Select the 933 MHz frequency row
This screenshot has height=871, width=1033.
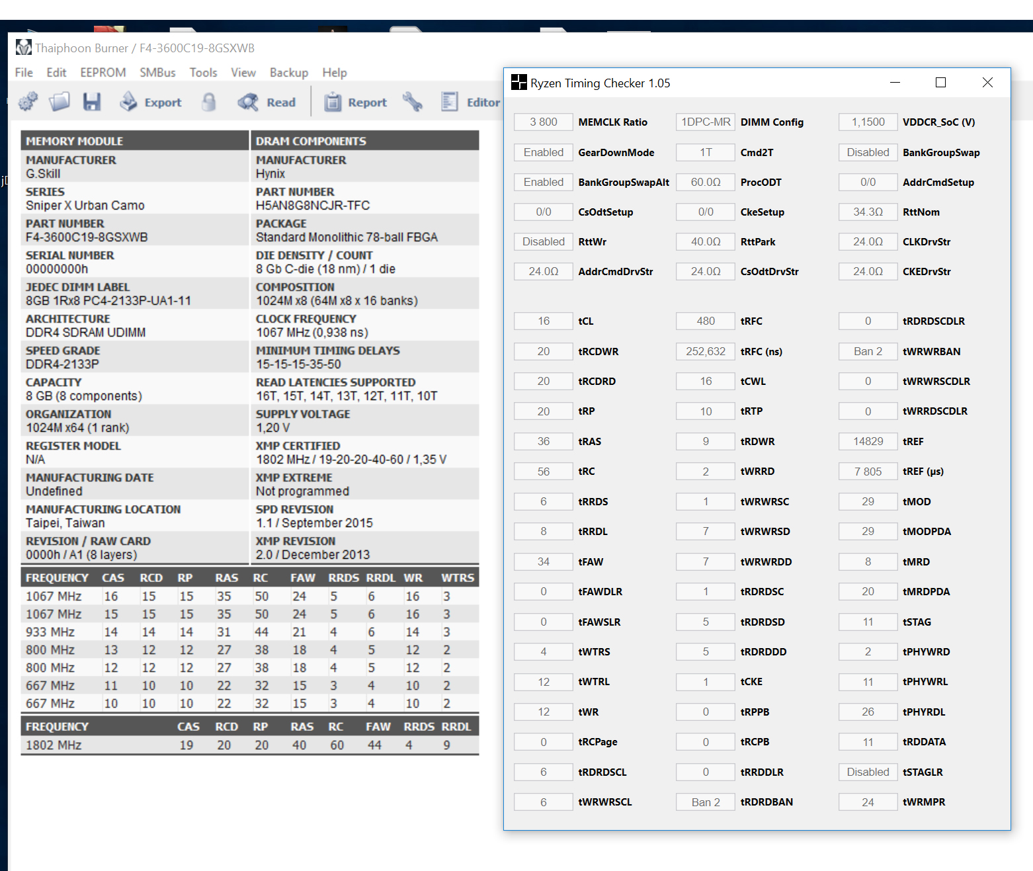point(250,632)
